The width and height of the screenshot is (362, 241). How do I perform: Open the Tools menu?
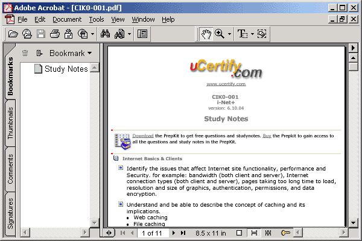coord(97,19)
